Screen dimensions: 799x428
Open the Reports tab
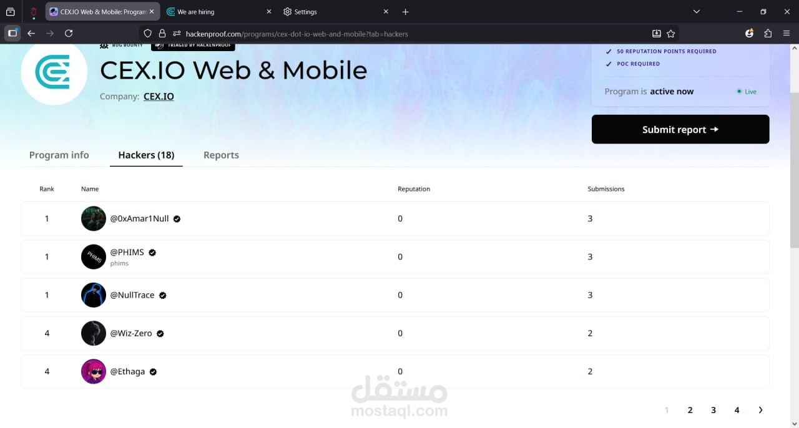pyautogui.click(x=221, y=155)
